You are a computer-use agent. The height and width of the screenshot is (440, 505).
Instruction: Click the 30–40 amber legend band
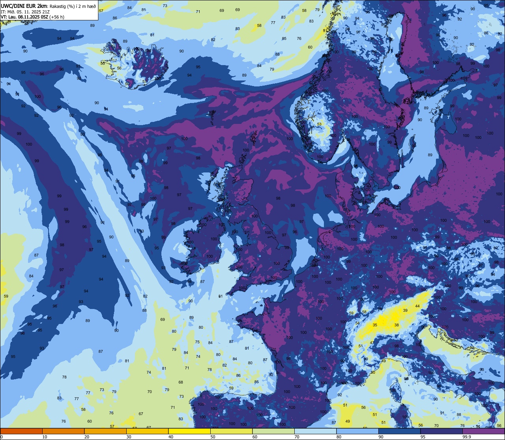pyautogui.click(x=147, y=431)
